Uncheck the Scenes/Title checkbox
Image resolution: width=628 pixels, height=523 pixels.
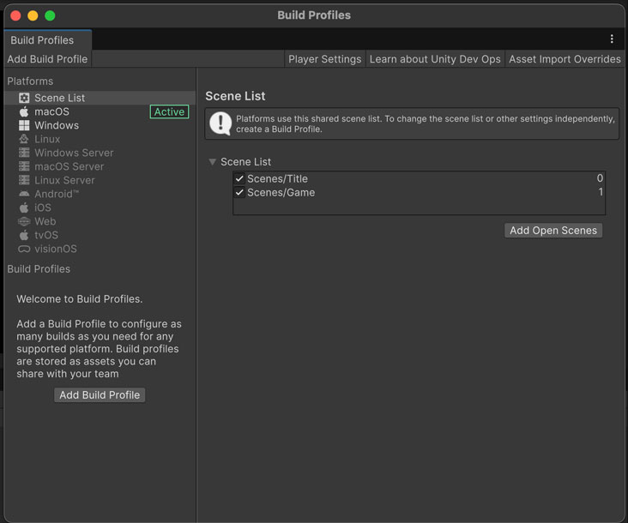(x=239, y=179)
